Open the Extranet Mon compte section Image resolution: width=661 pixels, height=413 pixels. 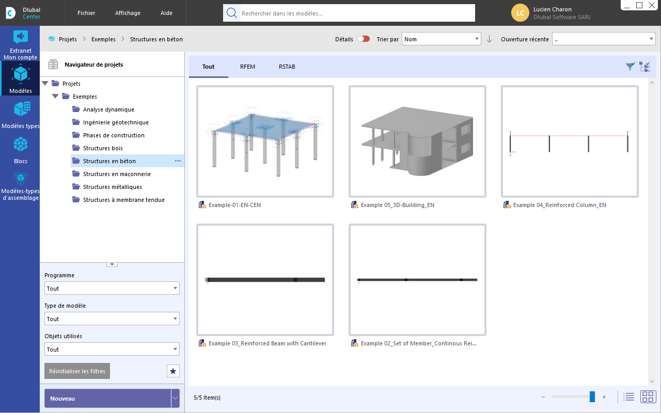(20, 43)
